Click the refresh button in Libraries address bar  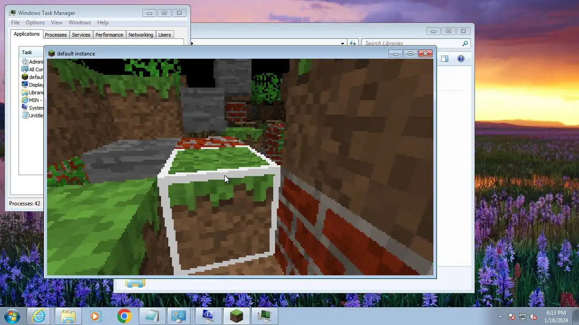coord(352,43)
